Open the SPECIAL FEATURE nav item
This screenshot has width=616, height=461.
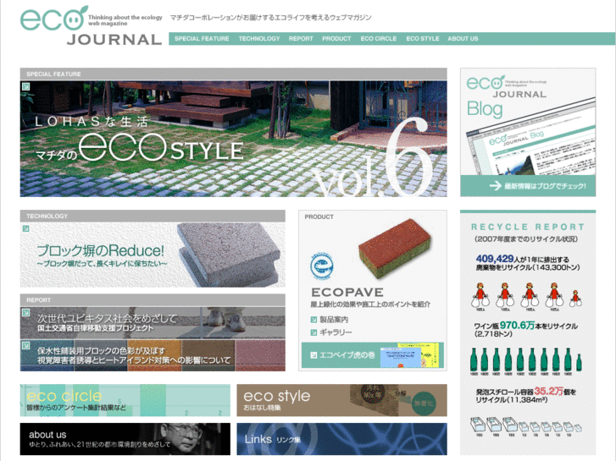click(202, 38)
